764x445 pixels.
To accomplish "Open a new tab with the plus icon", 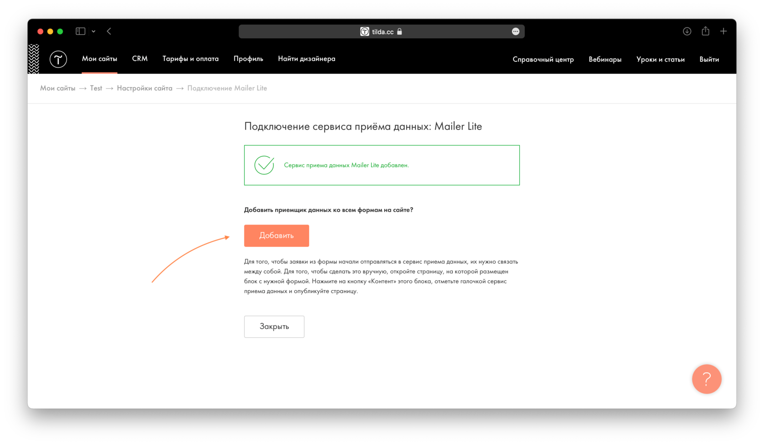I will click(x=724, y=31).
